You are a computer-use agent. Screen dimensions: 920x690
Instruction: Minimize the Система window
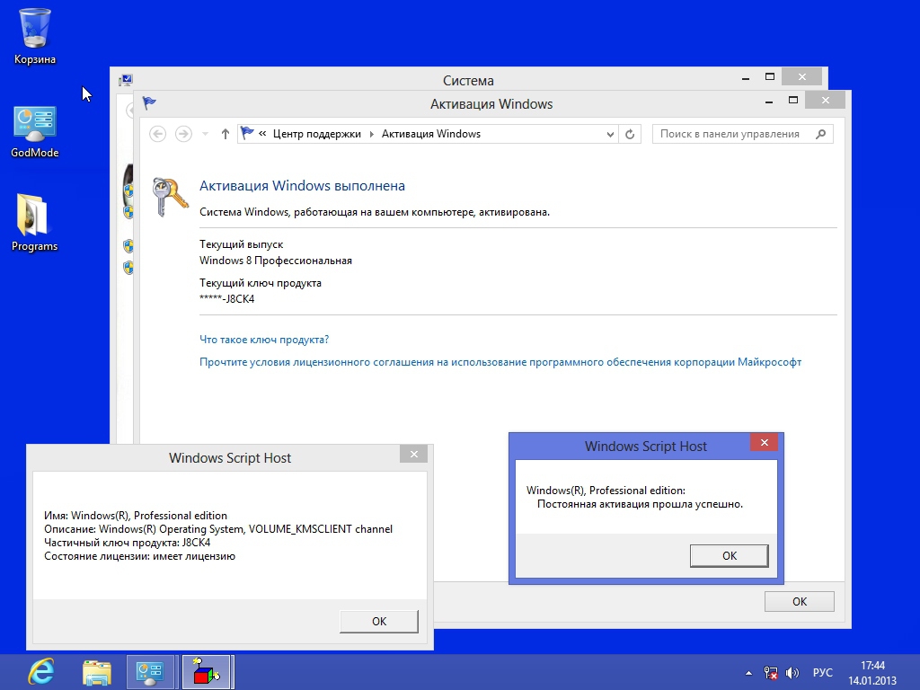tap(745, 78)
